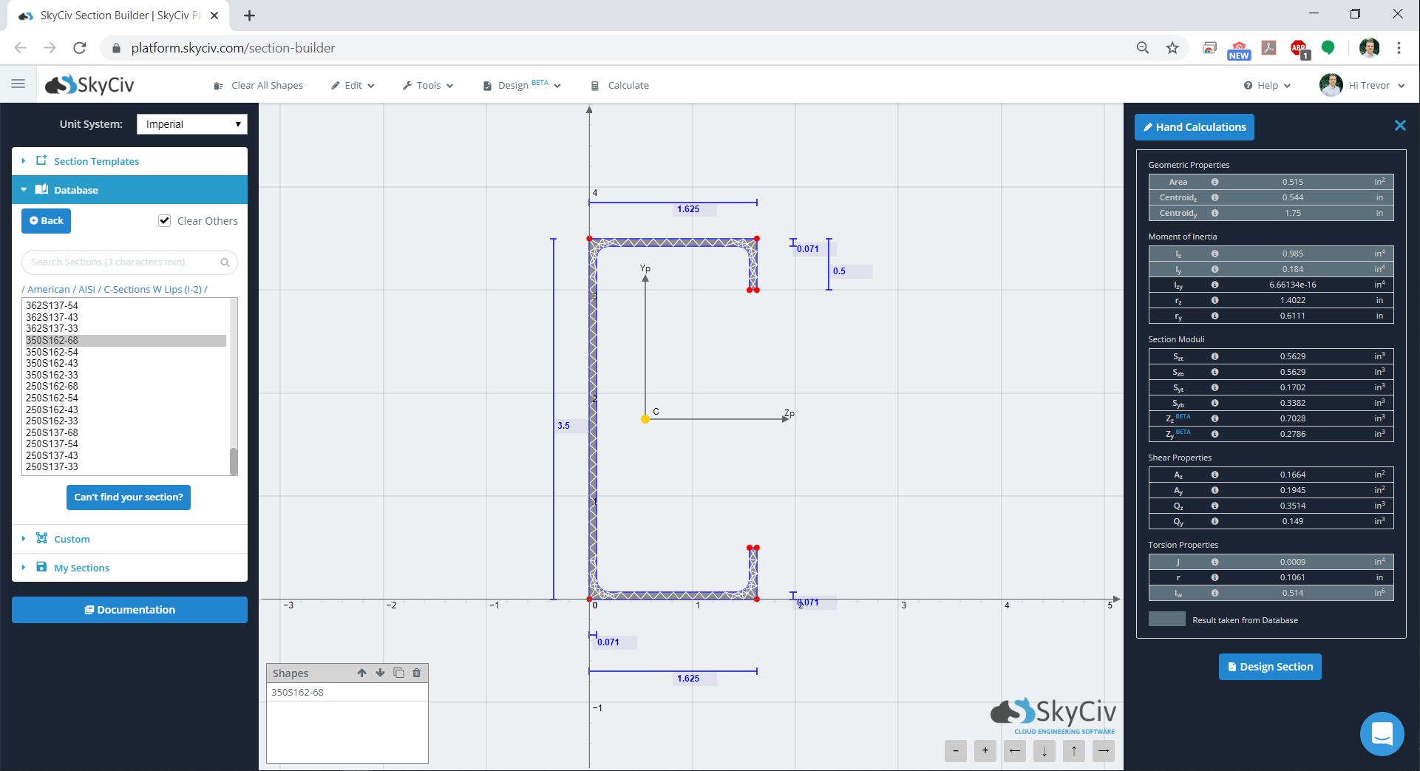Click the info icon beside Centroid z

click(x=1215, y=197)
